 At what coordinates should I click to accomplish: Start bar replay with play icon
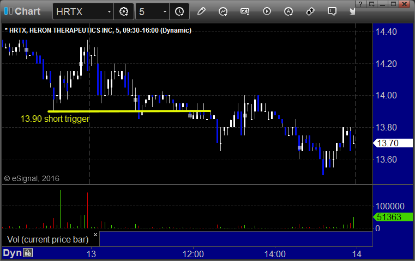coord(267,11)
